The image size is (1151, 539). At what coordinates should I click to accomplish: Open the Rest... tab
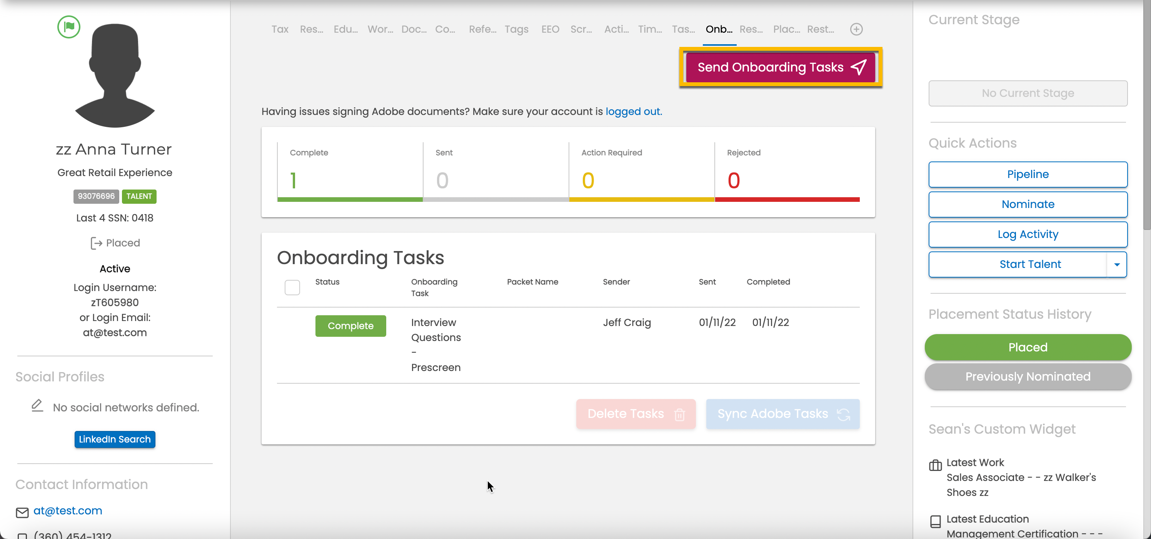[820, 30]
